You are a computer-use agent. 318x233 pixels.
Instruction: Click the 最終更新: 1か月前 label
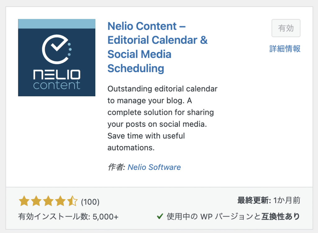pyautogui.click(x=269, y=200)
